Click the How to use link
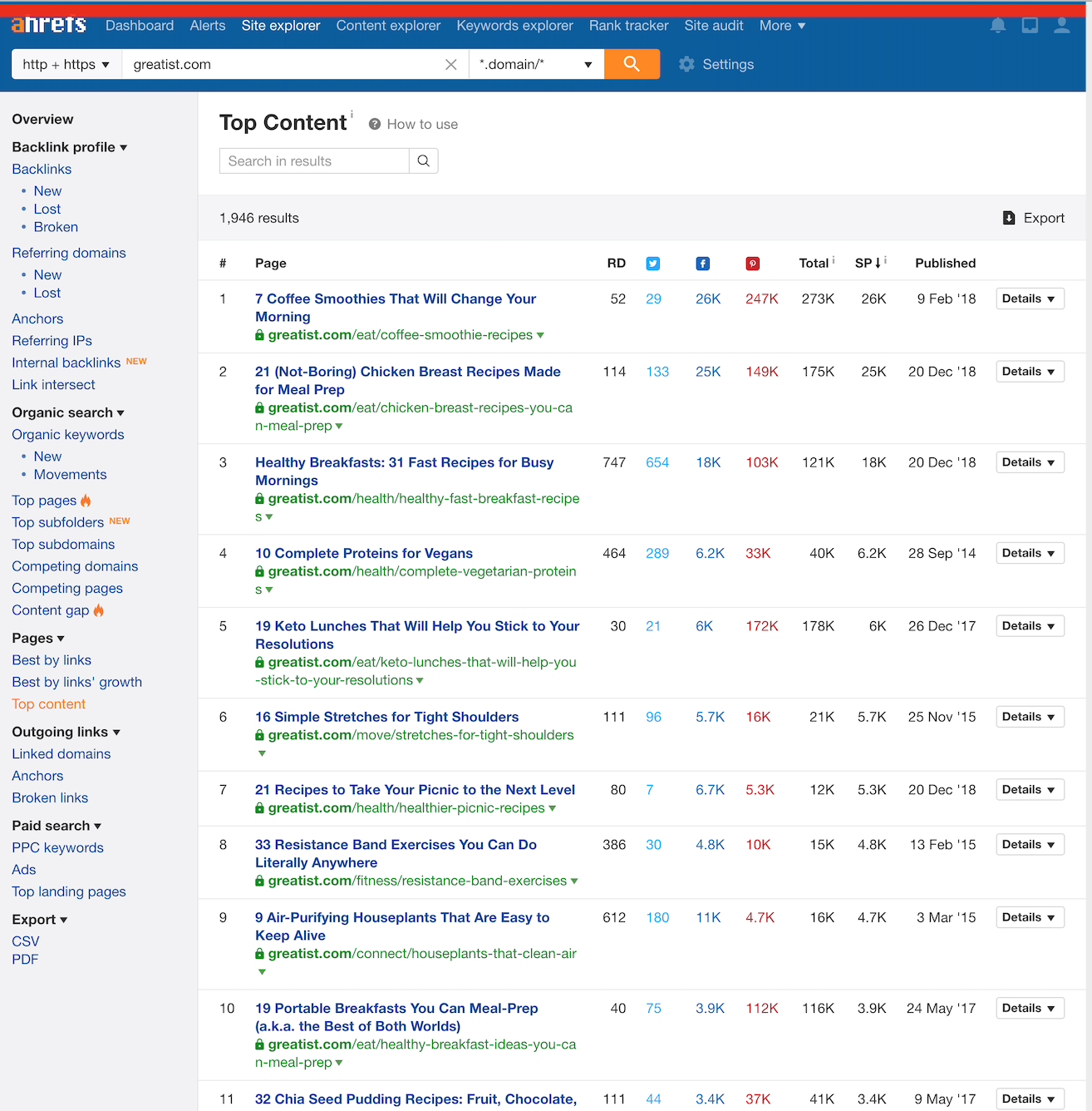This screenshot has width=1092, height=1111. (x=422, y=125)
